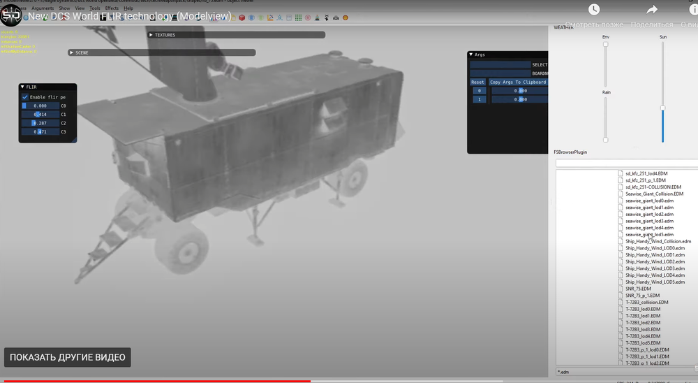Select T-72B3_lod0.EDM file
Viewport: 698px width, 383px height.
(x=643, y=309)
